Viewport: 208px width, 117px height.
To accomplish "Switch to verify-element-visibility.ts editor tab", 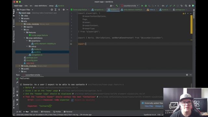I will pos(133,10).
